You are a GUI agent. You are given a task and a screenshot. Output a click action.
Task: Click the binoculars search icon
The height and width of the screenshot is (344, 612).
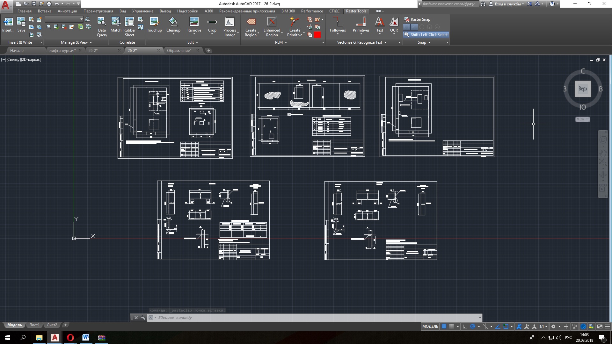pos(483,4)
